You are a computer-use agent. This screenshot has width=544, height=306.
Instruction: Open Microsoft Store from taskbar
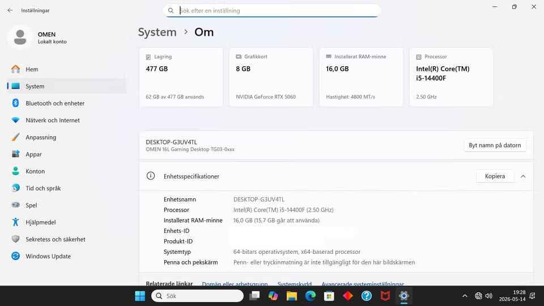coord(329,296)
